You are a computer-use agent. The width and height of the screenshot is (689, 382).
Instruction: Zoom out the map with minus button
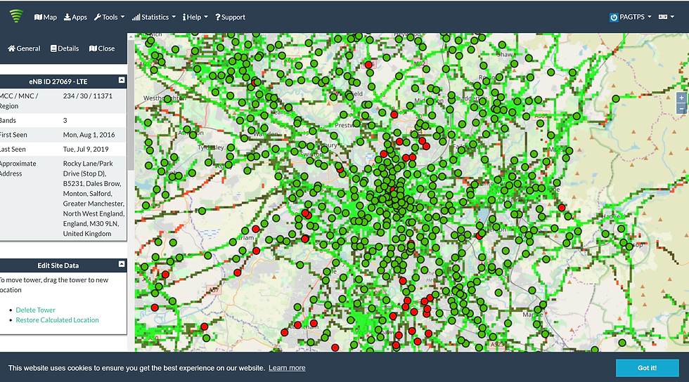coord(681,108)
